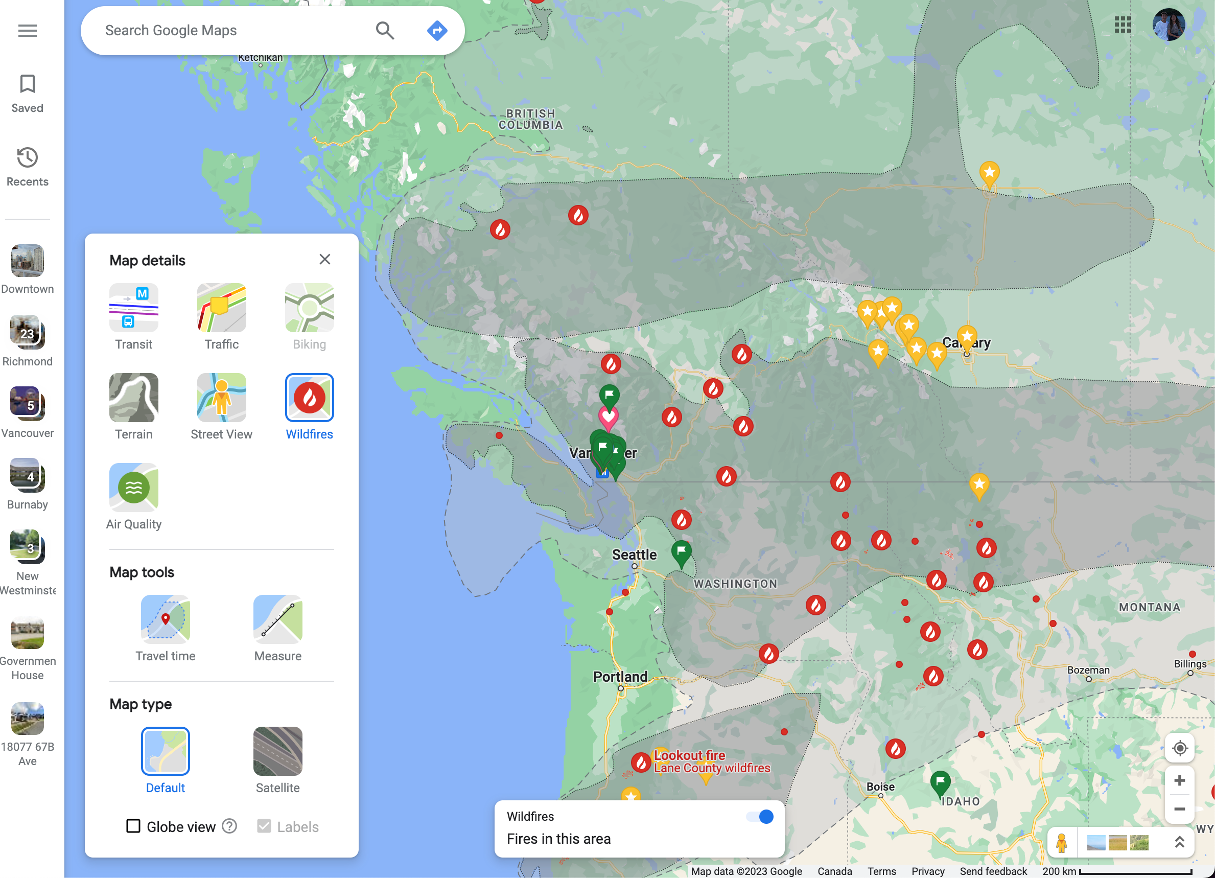The image size is (1215, 878).
Task: Open the Downtown recent place
Action: pyautogui.click(x=27, y=270)
